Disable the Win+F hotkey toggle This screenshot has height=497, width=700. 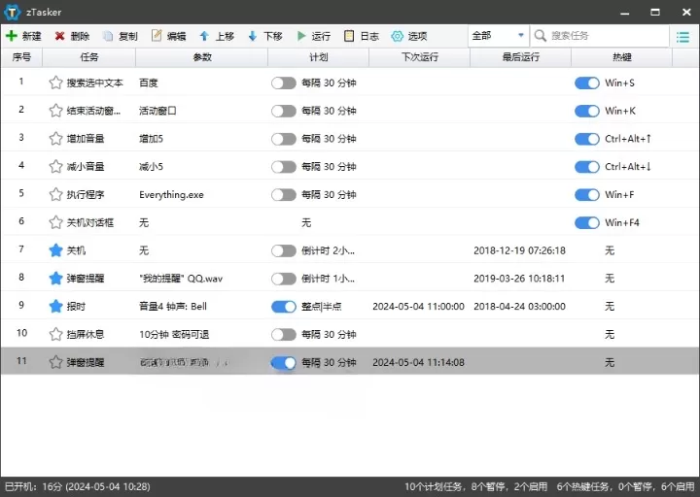[587, 195]
